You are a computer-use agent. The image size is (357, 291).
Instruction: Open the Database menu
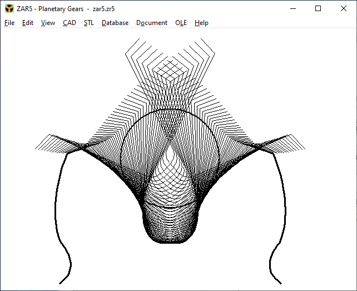(x=115, y=23)
